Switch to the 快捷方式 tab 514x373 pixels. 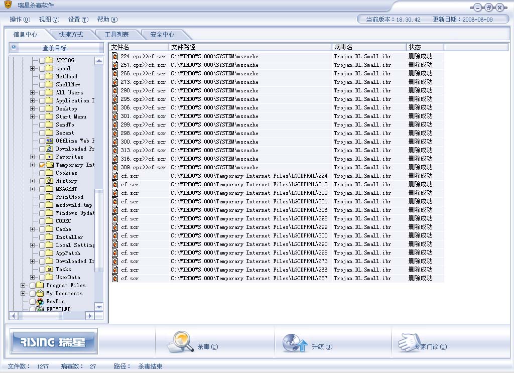pyautogui.click(x=71, y=35)
